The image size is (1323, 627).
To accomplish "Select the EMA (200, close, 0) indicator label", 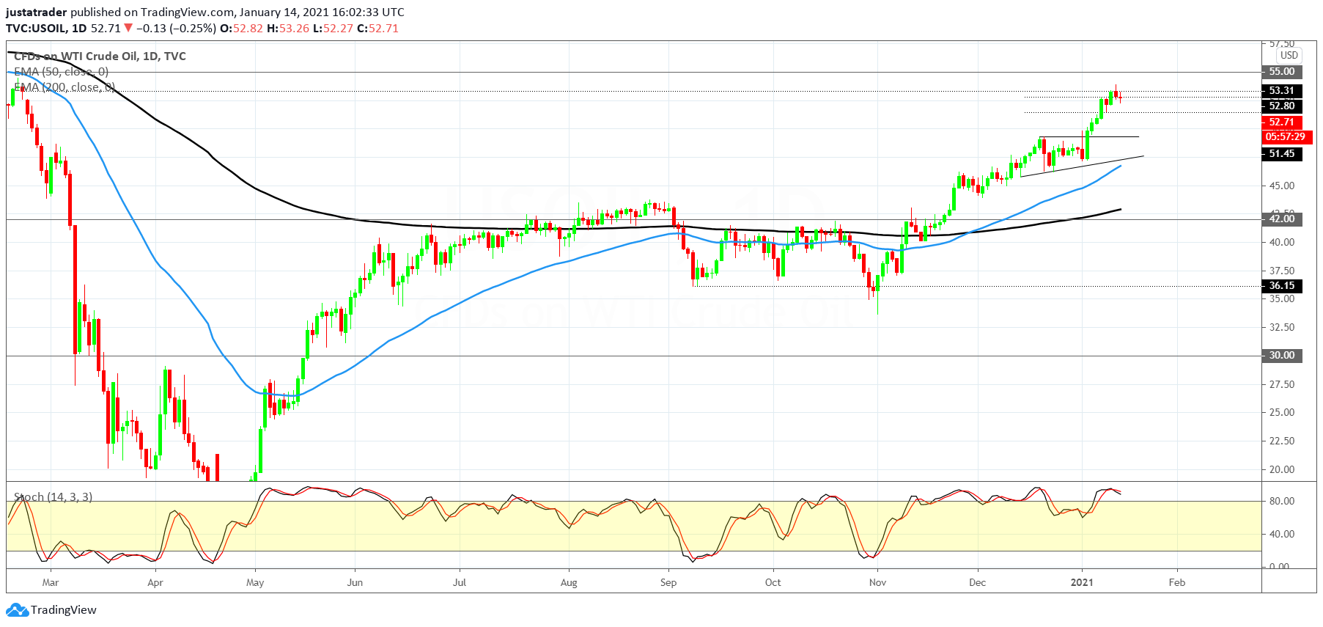I will pyautogui.click(x=65, y=87).
